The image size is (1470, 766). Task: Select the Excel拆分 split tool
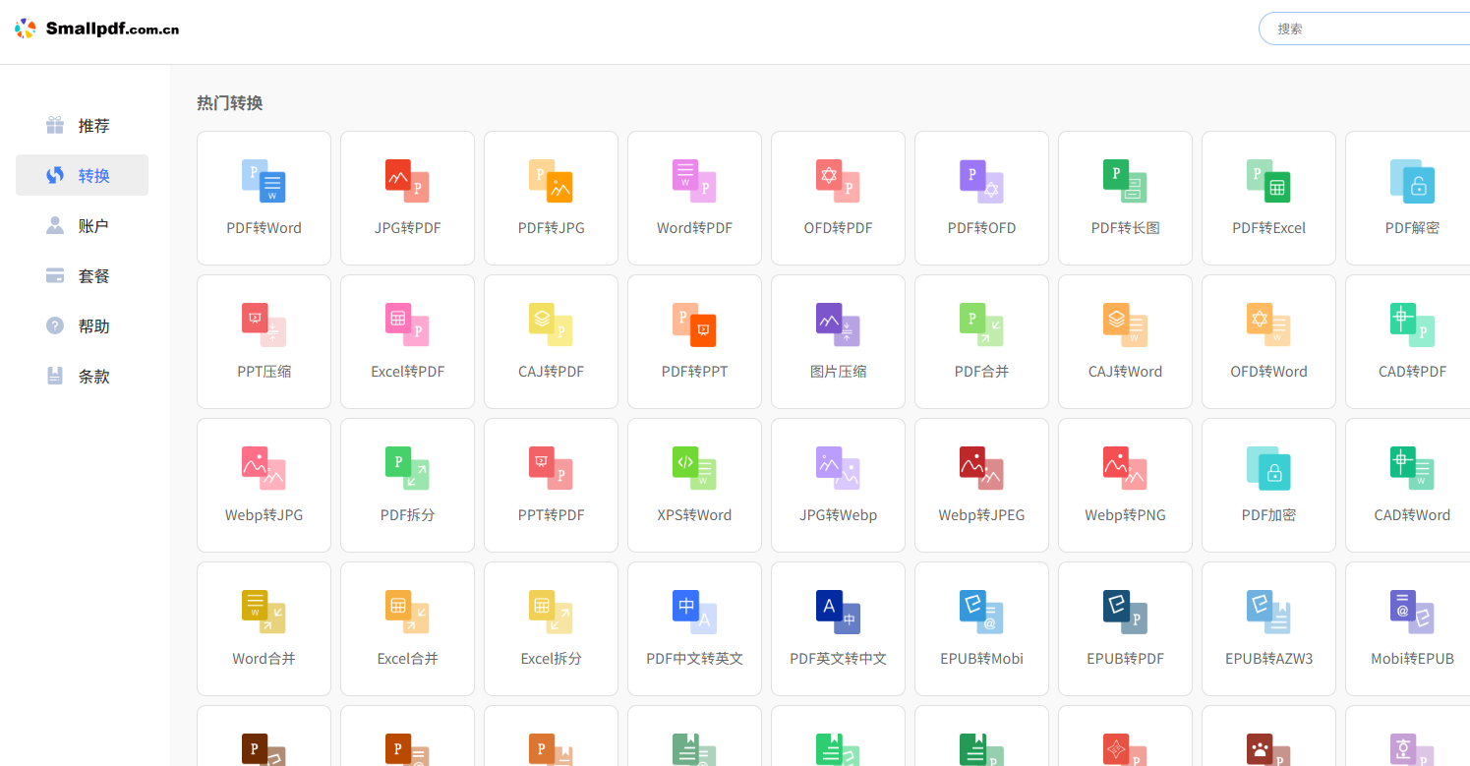[x=551, y=628]
